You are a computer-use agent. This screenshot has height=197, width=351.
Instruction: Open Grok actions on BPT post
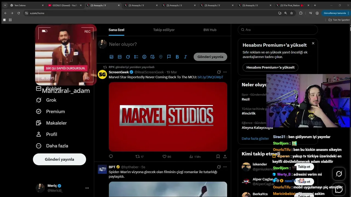[219, 167]
